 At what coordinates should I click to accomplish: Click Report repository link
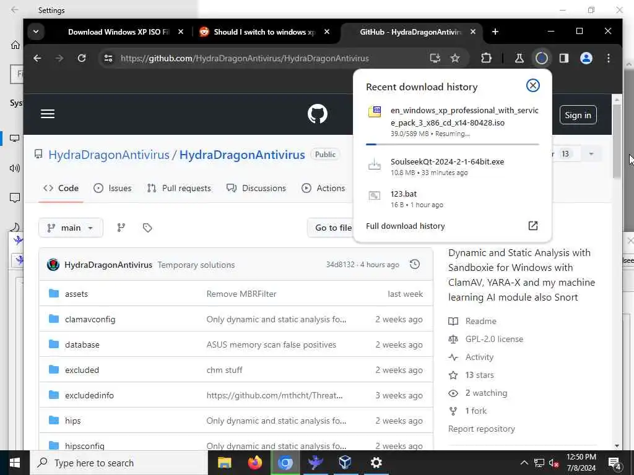point(481,429)
